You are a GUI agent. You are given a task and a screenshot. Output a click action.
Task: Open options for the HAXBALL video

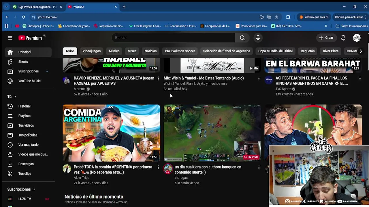(x=158, y=78)
